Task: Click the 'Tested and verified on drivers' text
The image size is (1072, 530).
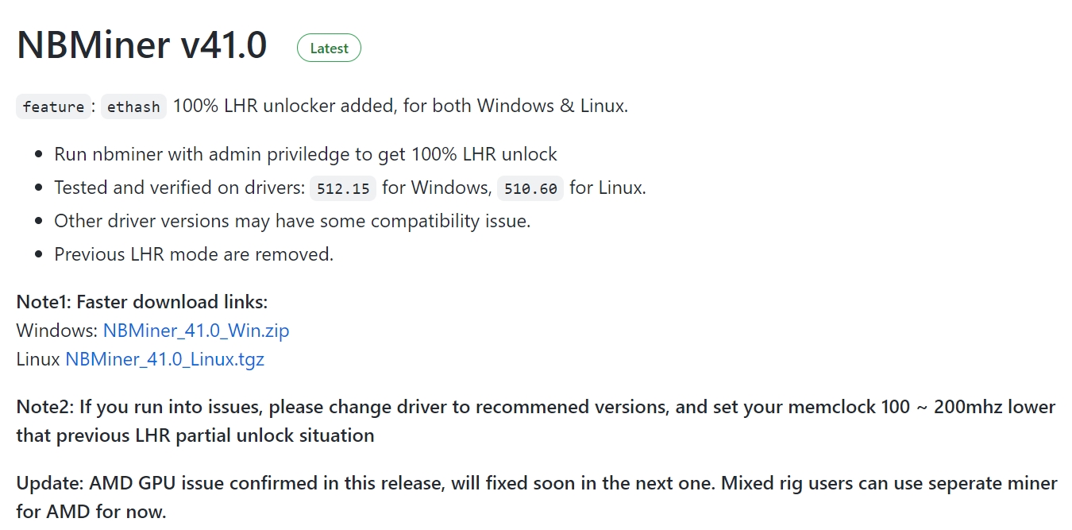Action: point(179,188)
